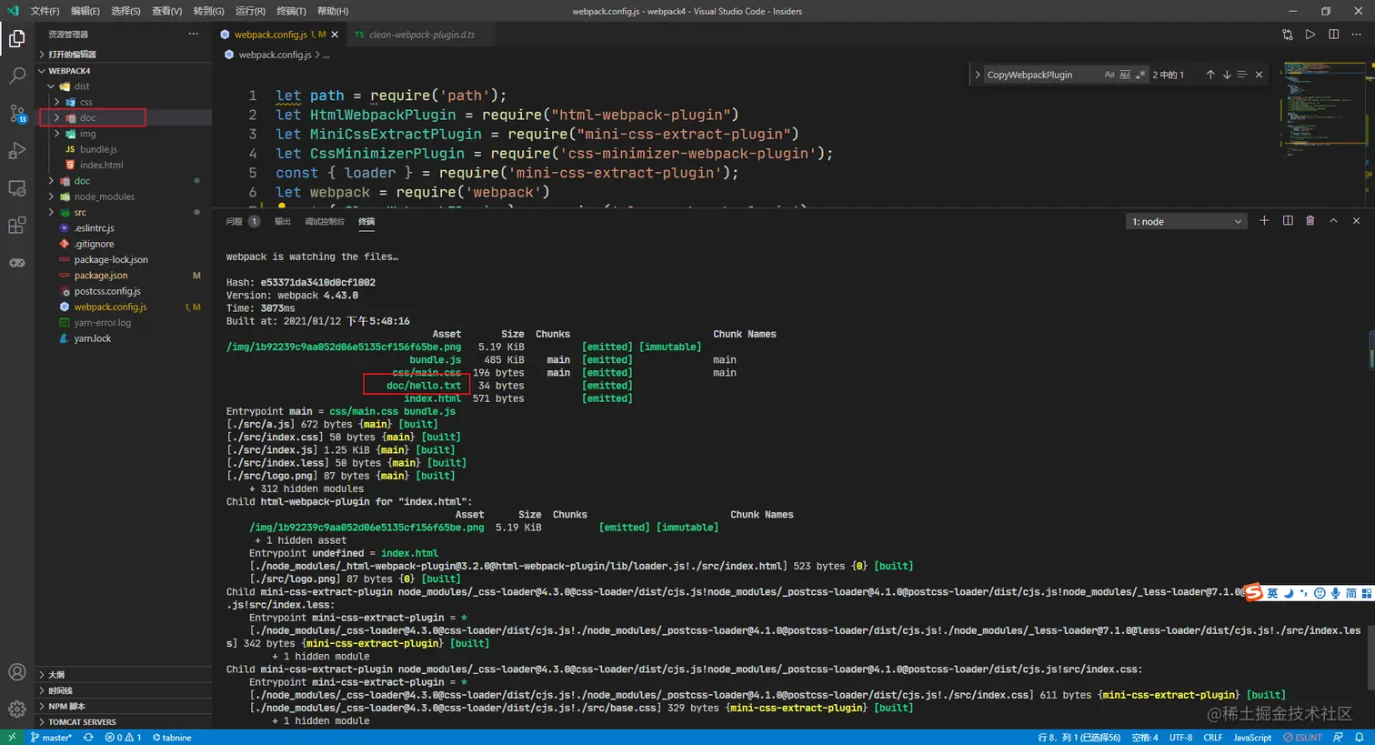Open package.json in file tree
This screenshot has height=745, width=1375.
pyautogui.click(x=101, y=276)
